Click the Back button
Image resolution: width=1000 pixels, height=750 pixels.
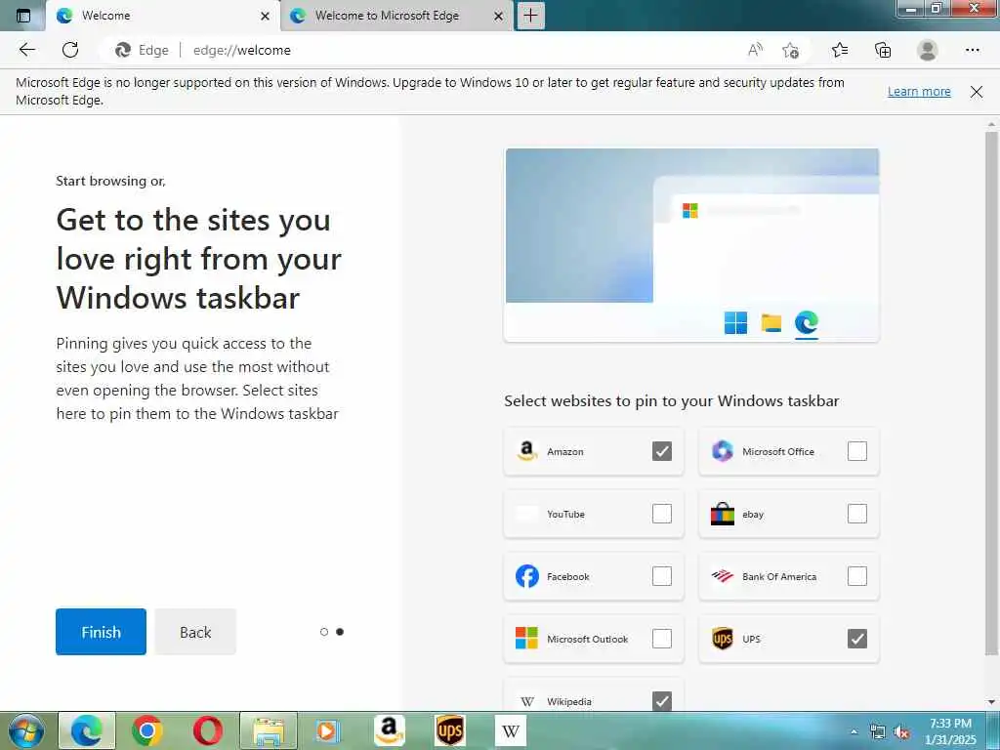pyautogui.click(x=195, y=632)
